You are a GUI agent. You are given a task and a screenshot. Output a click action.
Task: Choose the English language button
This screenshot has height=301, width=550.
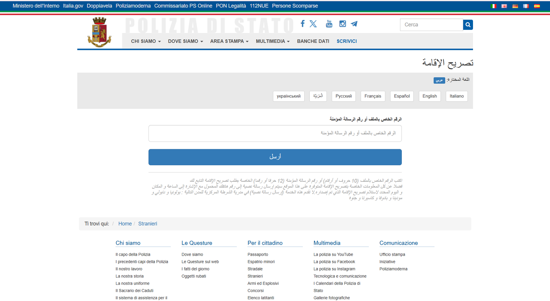(429, 96)
